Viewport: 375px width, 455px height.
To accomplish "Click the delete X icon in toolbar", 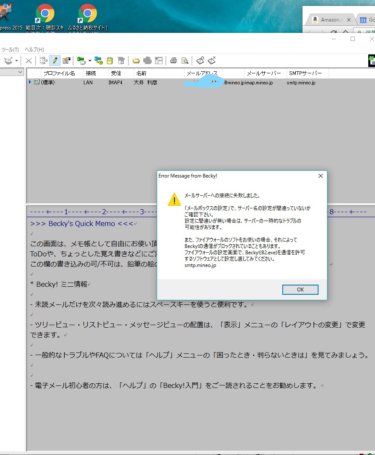I will click(29, 61).
